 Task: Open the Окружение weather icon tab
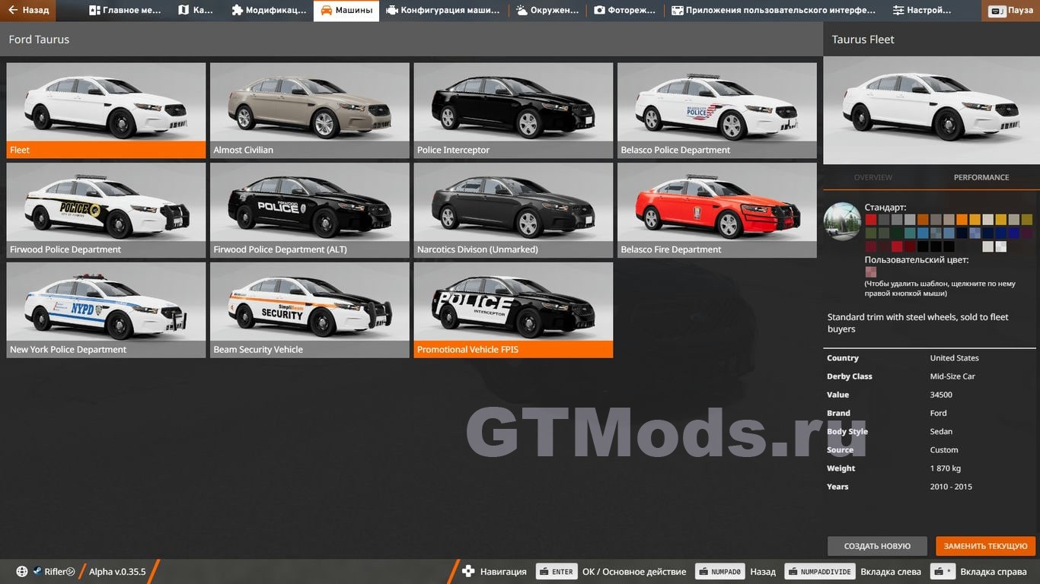pyautogui.click(x=522, y=11)
